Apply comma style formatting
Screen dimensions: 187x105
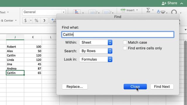pyautogui.click(x=44, y=20)
